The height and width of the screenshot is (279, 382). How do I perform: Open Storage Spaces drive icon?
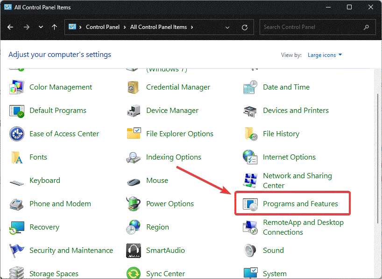16,272
